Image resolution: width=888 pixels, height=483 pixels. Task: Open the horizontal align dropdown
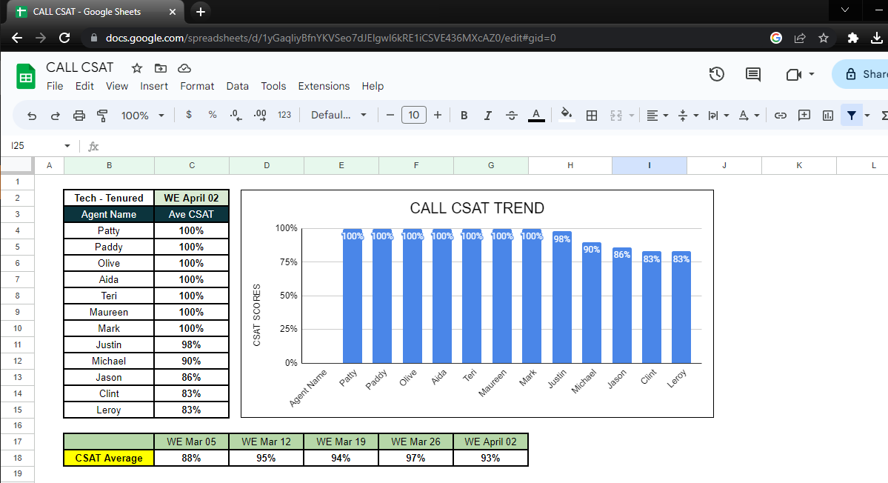coord(656,115)
